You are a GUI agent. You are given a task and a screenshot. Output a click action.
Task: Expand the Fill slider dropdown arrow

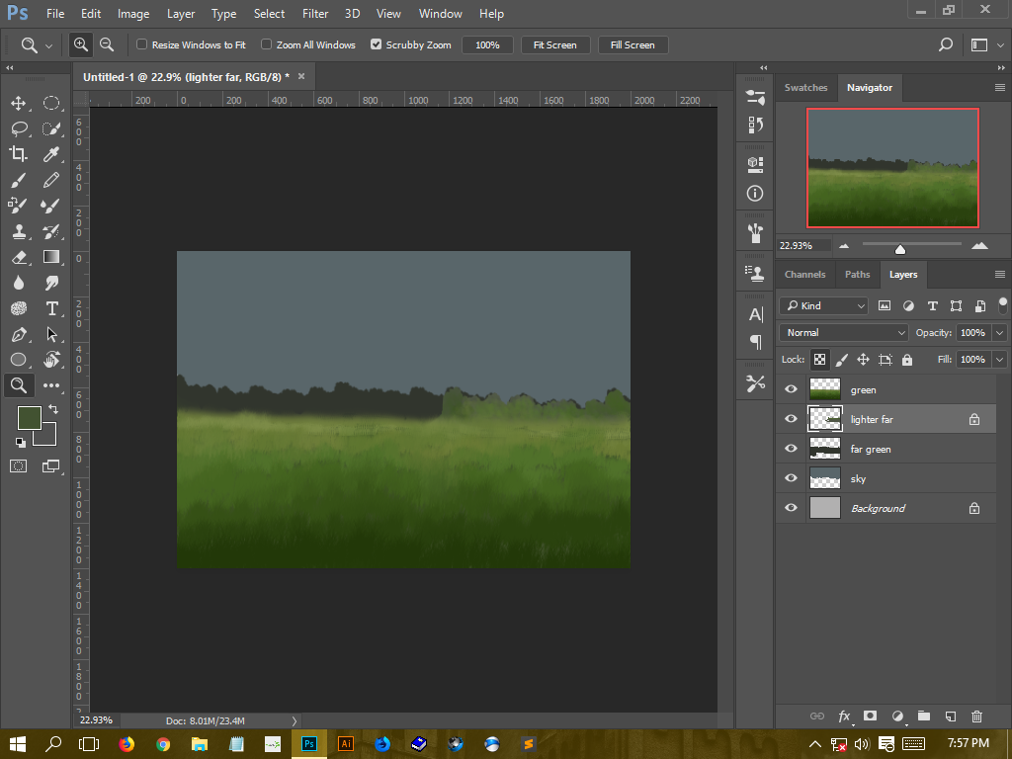coord(1000,360)
